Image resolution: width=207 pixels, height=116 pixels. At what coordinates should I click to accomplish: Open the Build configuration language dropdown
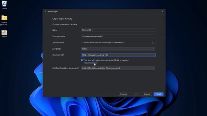click(118, 68)
